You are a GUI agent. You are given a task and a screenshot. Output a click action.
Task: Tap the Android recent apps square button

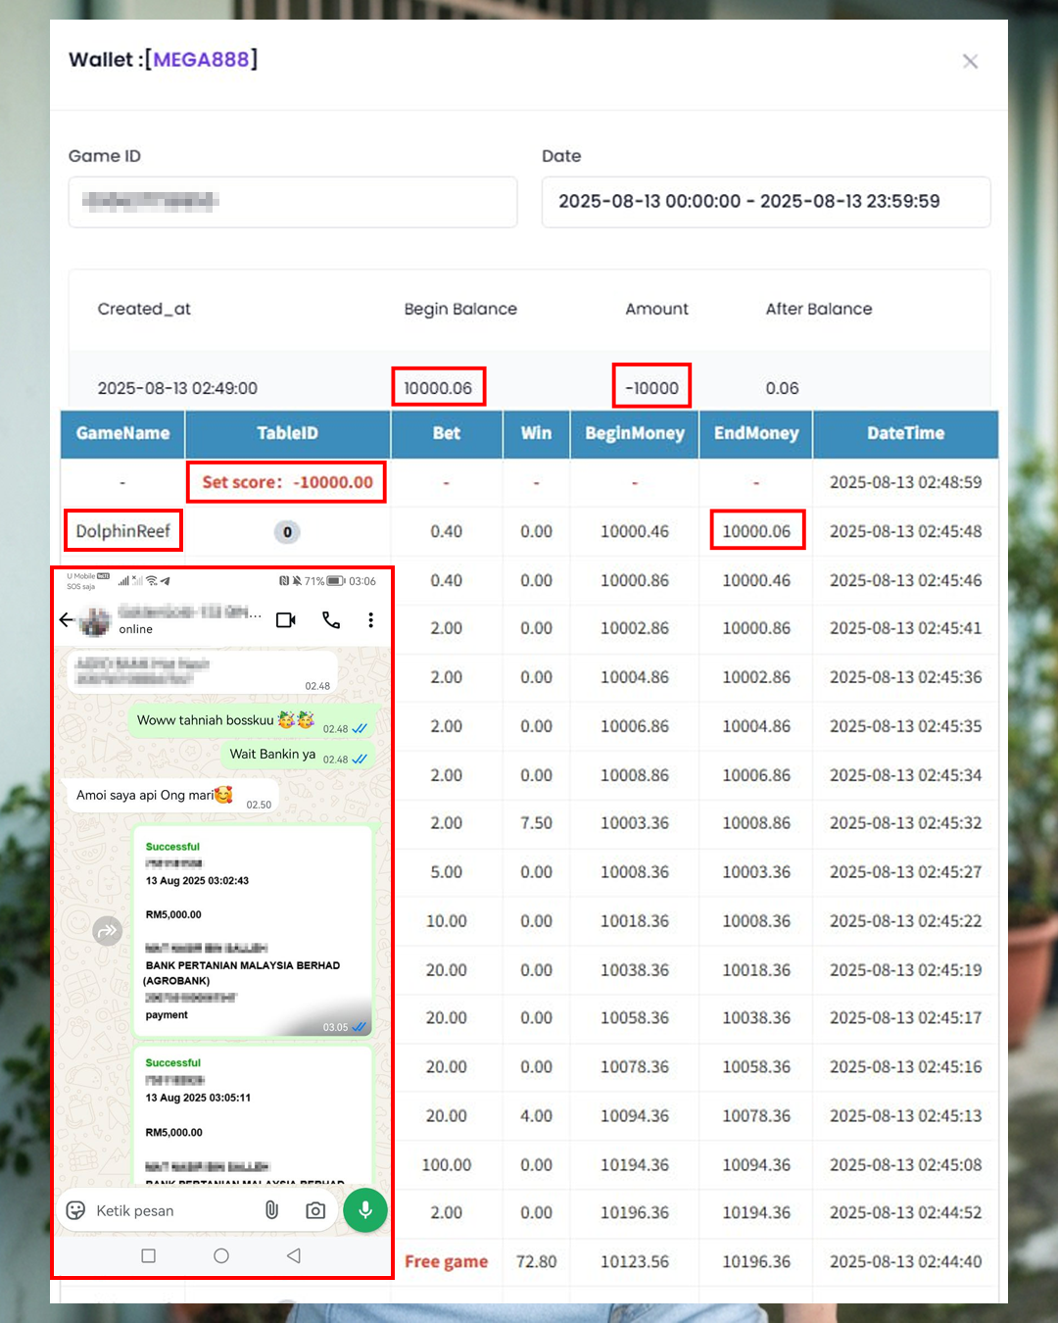[x=149, y=1255]
